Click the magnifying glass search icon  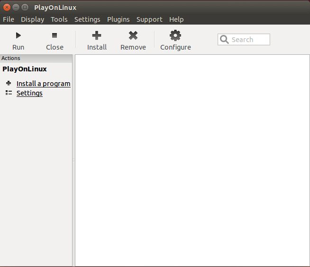point(225,40)
